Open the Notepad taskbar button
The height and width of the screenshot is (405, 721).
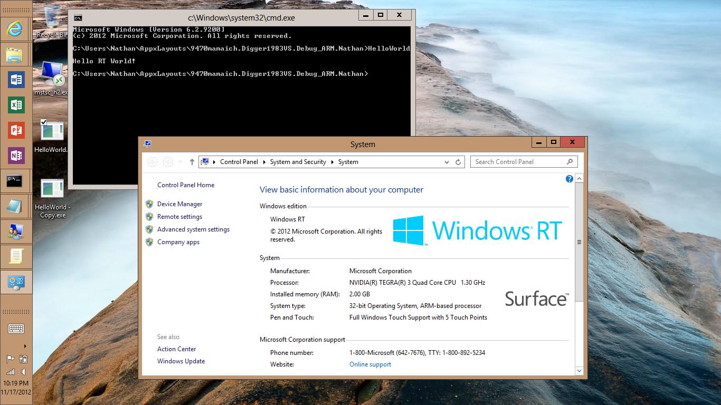16,206
